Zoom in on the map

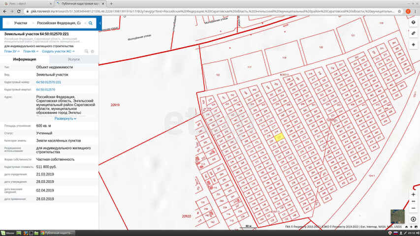point(413,195)
